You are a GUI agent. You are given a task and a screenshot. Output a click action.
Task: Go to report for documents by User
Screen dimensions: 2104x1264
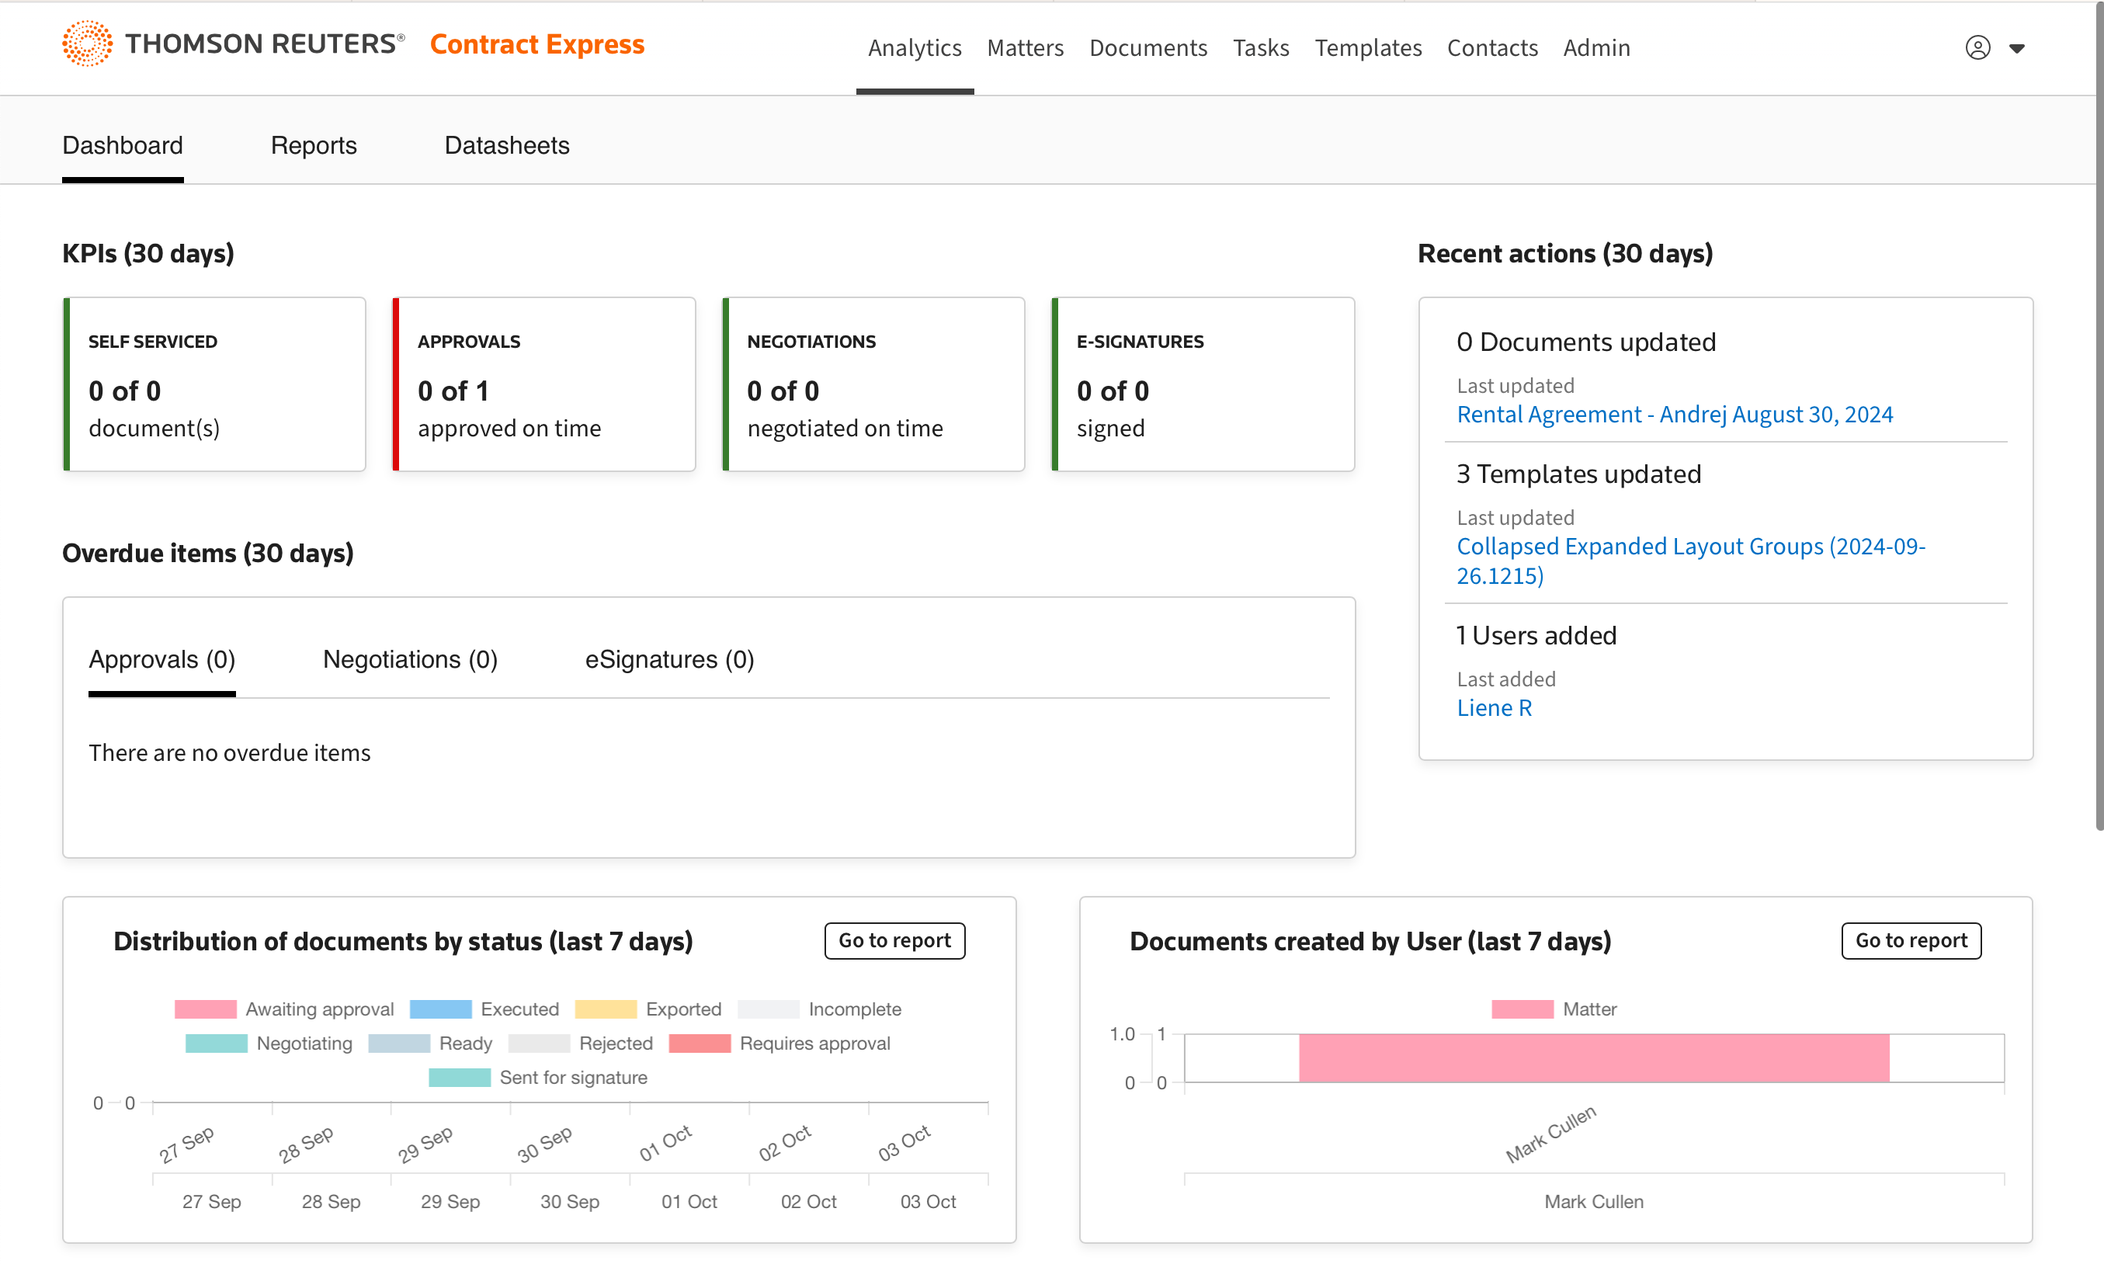click(x=1910, y=940)
